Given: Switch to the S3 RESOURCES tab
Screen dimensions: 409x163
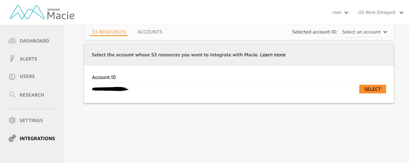Looking at the screenshot, I should click(109, 32).
